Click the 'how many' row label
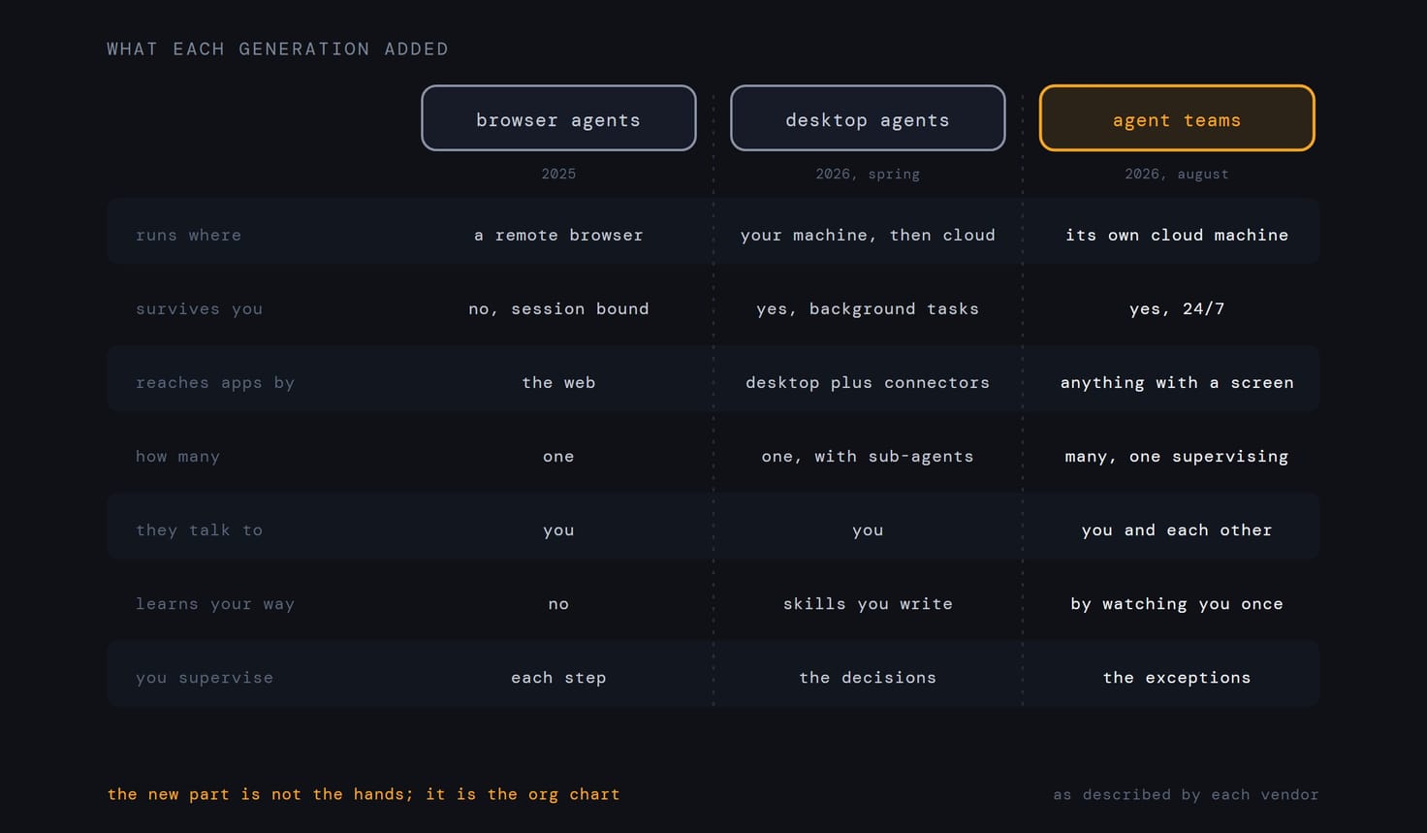 pyautogui.click(x=177, y=456)
